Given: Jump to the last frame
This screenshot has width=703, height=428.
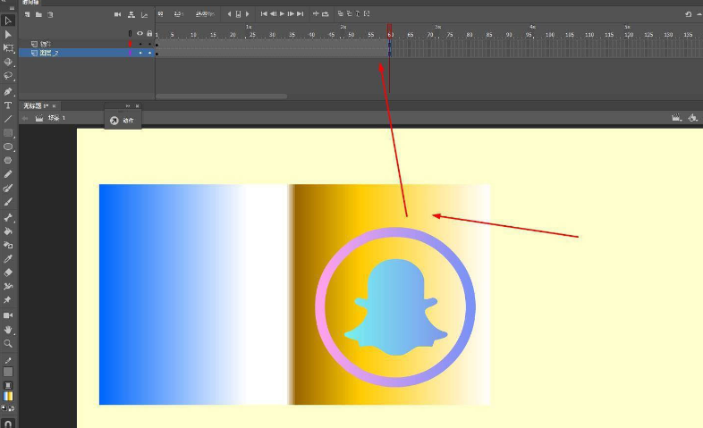Looking at the screenshot, I should click(x=300, y=14).
